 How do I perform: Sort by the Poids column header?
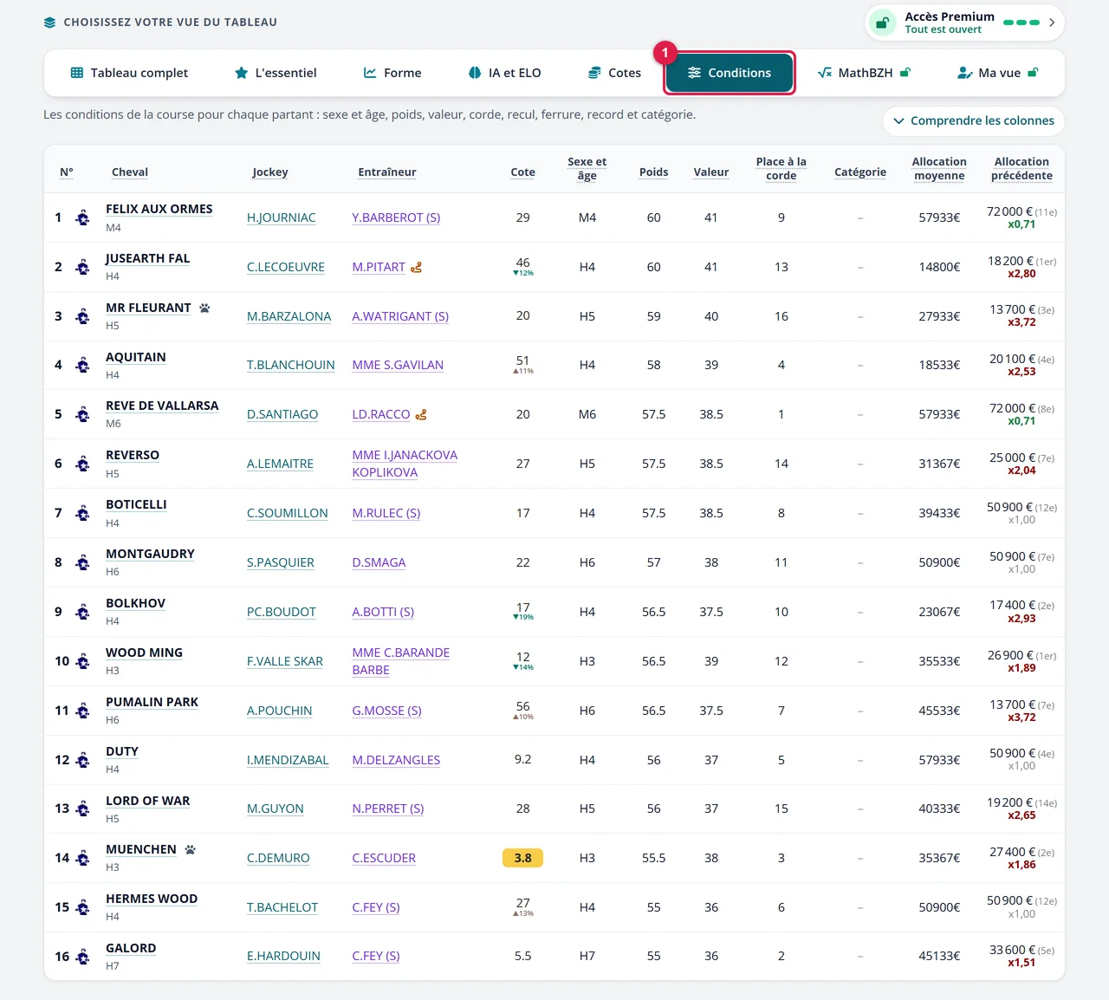point(654,172)
